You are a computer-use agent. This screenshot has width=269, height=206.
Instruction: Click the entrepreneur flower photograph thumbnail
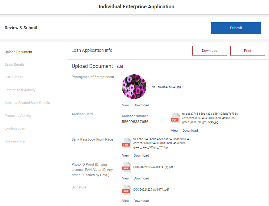pyautogui.click(x=134, y=87)
